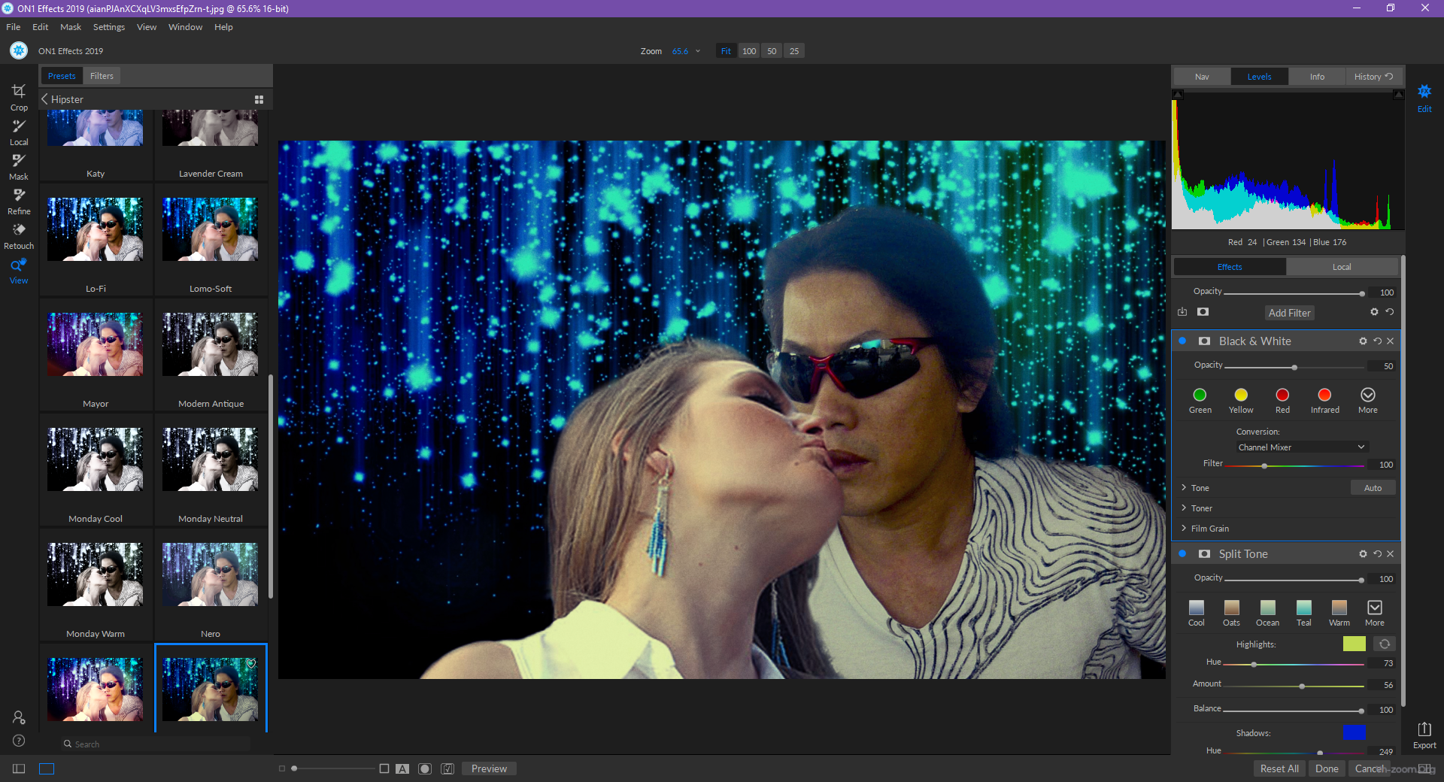Choose the Infrared black and white style
Image resolution: width=1444 pixels, height=782 pixels.
click(1324, 401)
